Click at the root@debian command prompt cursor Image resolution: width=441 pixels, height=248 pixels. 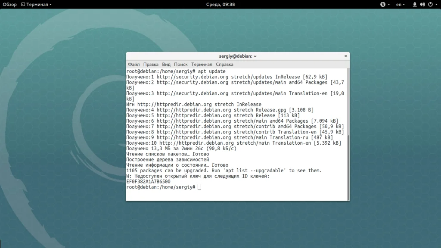click(x=199, y=187)
